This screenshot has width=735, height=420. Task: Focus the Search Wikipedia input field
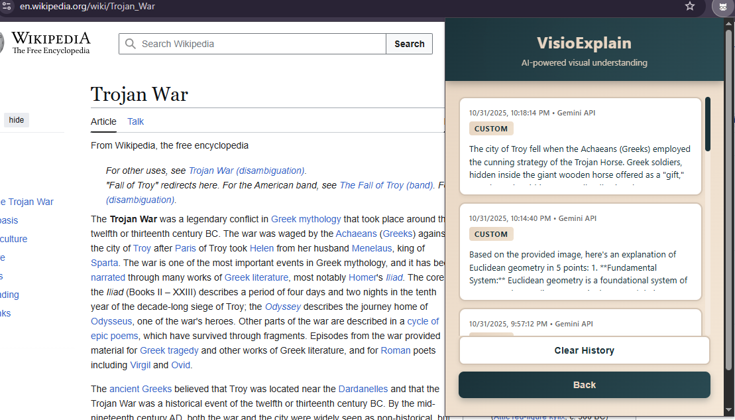[253, 44]
